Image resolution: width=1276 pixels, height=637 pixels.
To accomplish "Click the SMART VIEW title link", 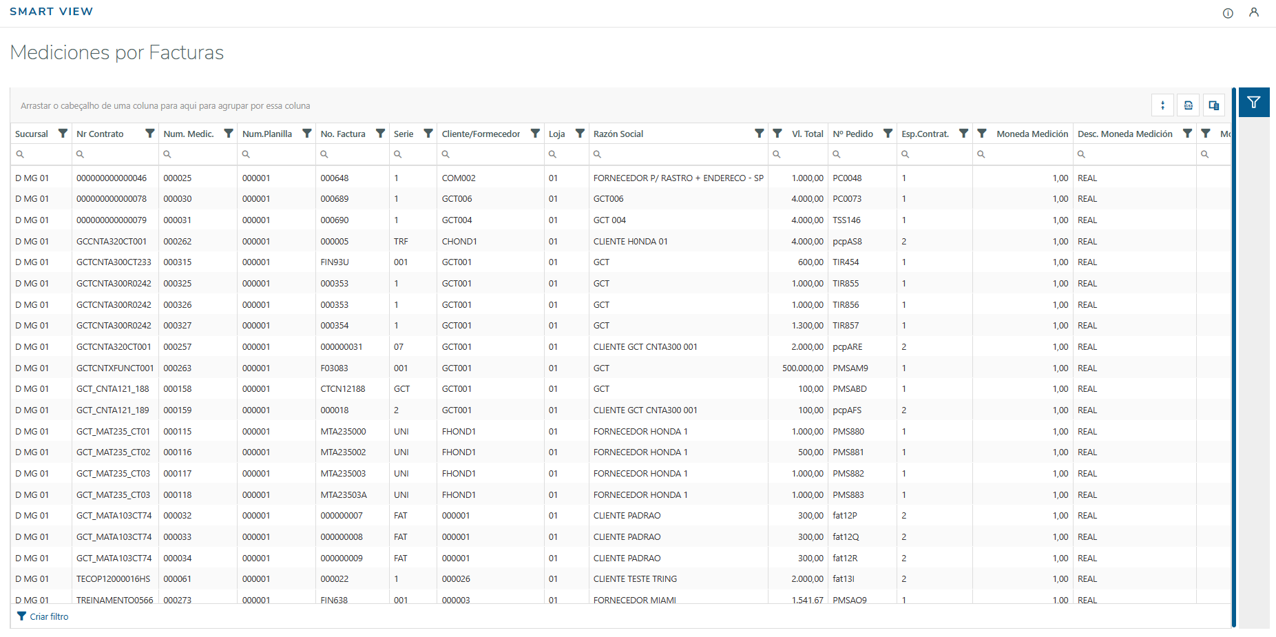I will [51, 12].
